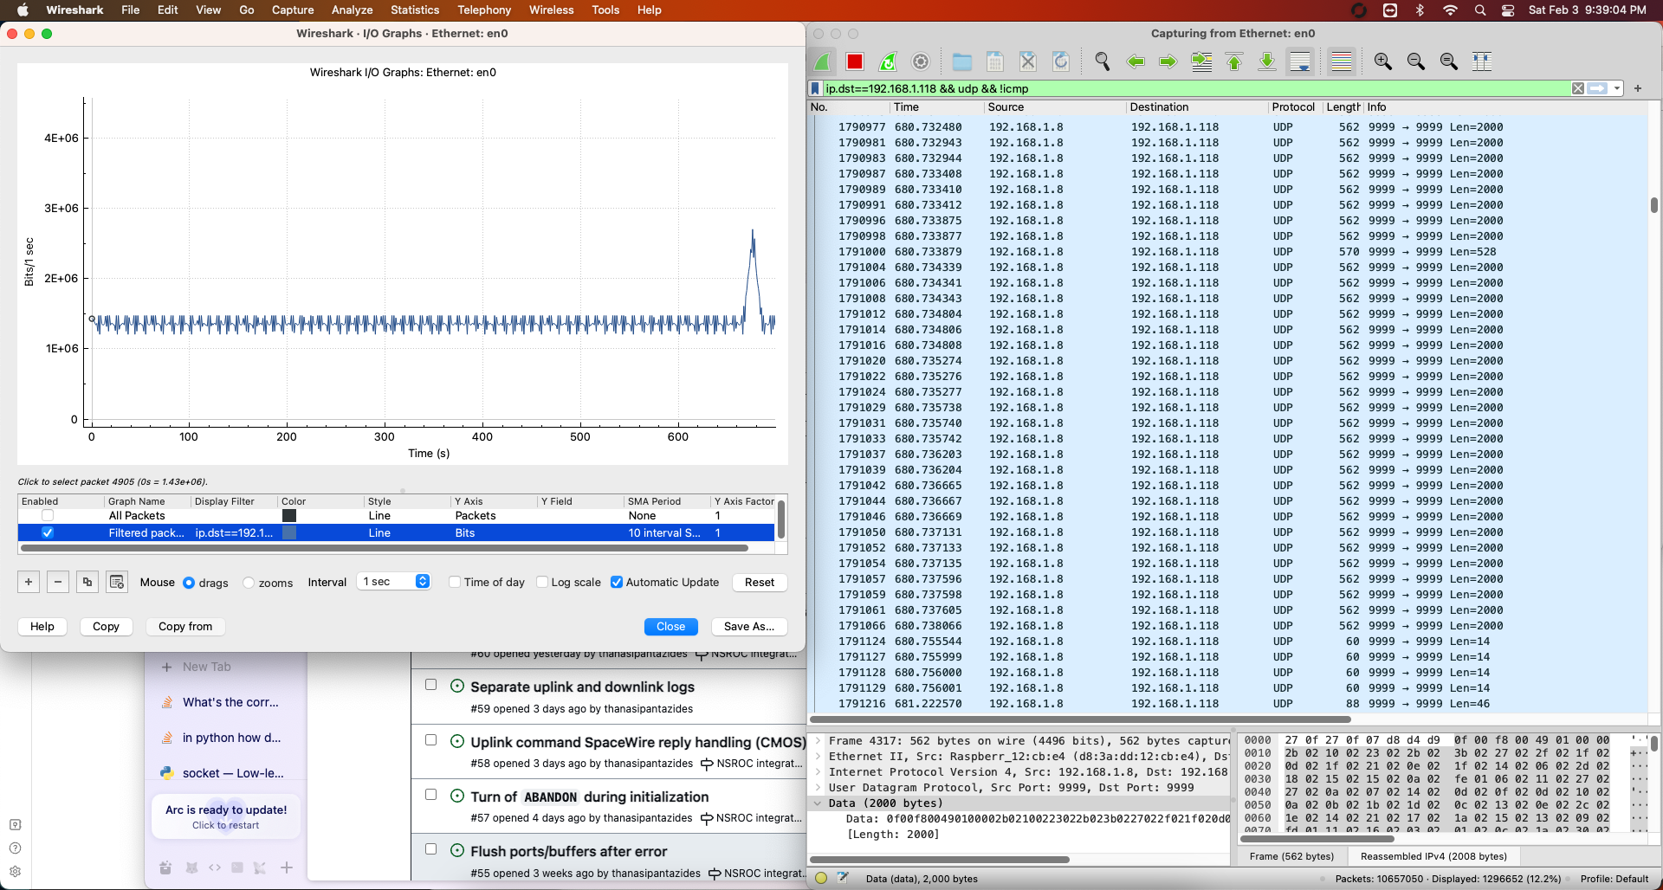
Task: Open capture file properties in status bar
Action: click(x=843, y=878)
